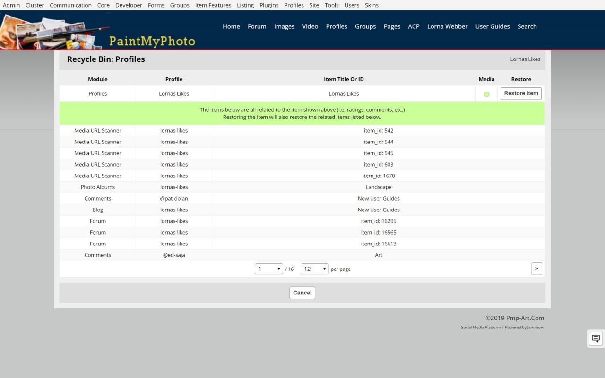
Task: Open the Video navigation link
Action: tap(310, 26)
